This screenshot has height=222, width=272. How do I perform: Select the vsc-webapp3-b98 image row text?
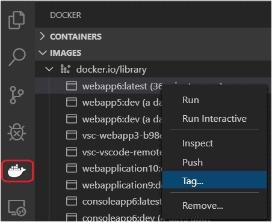pos(122,136)
